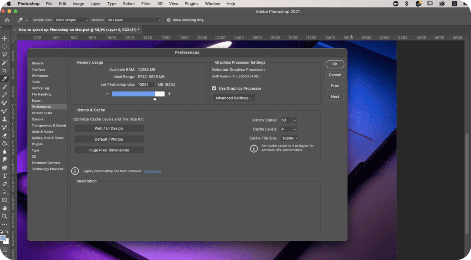Click the Let Photoshop Use memory field
Image resolution: width=471 pixels, height=260 pixels.
[x=146, y=85]
